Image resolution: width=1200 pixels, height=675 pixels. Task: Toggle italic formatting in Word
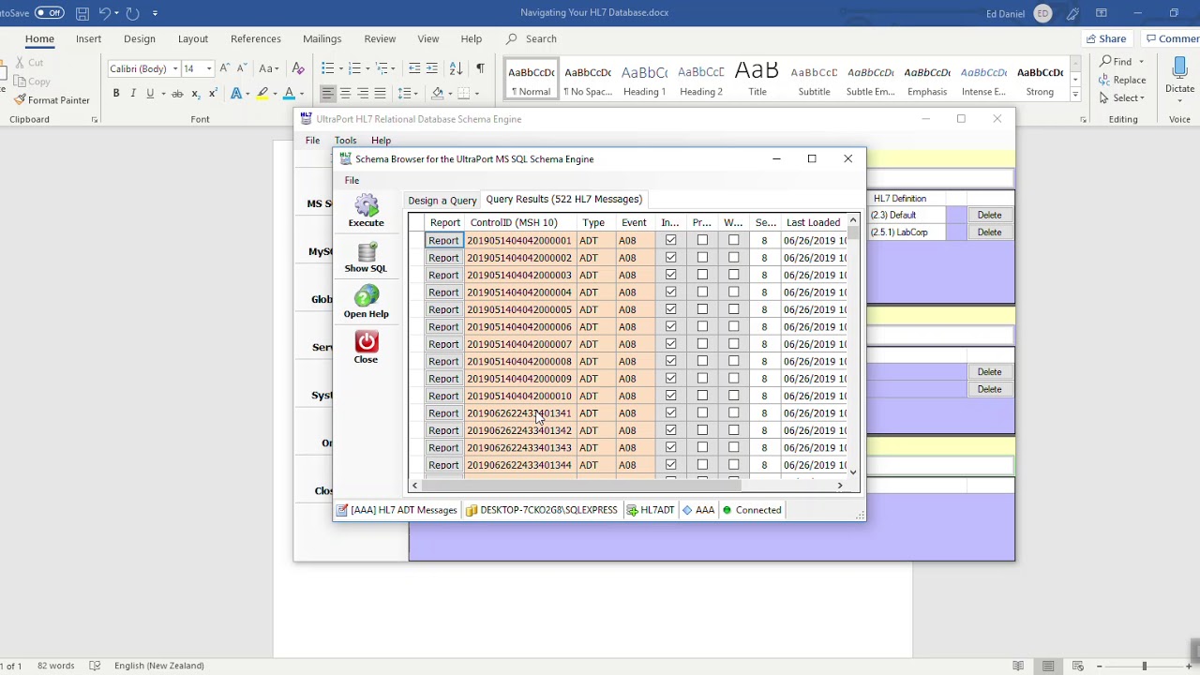click(x=133, y=93)
